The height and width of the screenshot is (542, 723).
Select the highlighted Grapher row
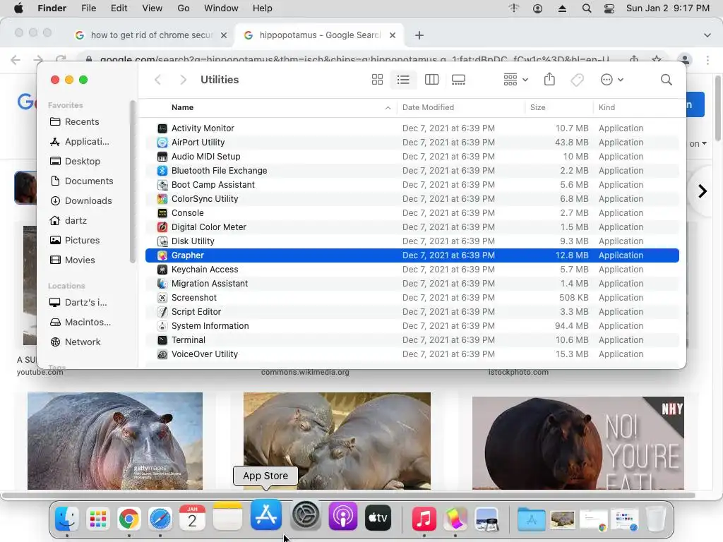click(412, 255)
